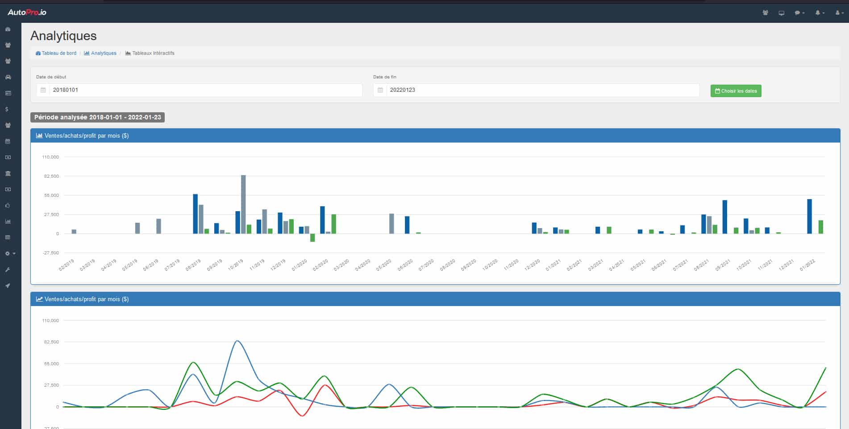
Task: Click the ID card icon in the sidebar
Action: click(8, 93)
